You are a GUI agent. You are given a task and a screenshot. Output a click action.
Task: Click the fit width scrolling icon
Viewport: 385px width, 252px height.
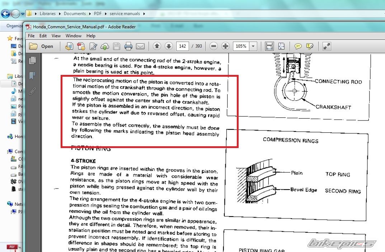click(269, 46)
